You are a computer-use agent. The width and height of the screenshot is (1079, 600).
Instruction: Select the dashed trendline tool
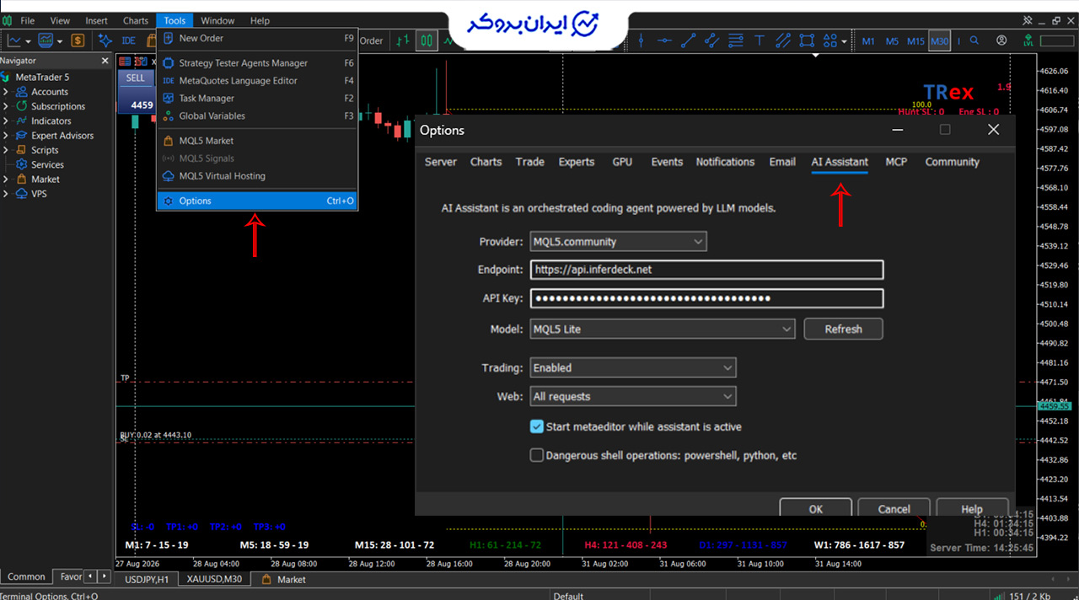[x=712, y=40]
